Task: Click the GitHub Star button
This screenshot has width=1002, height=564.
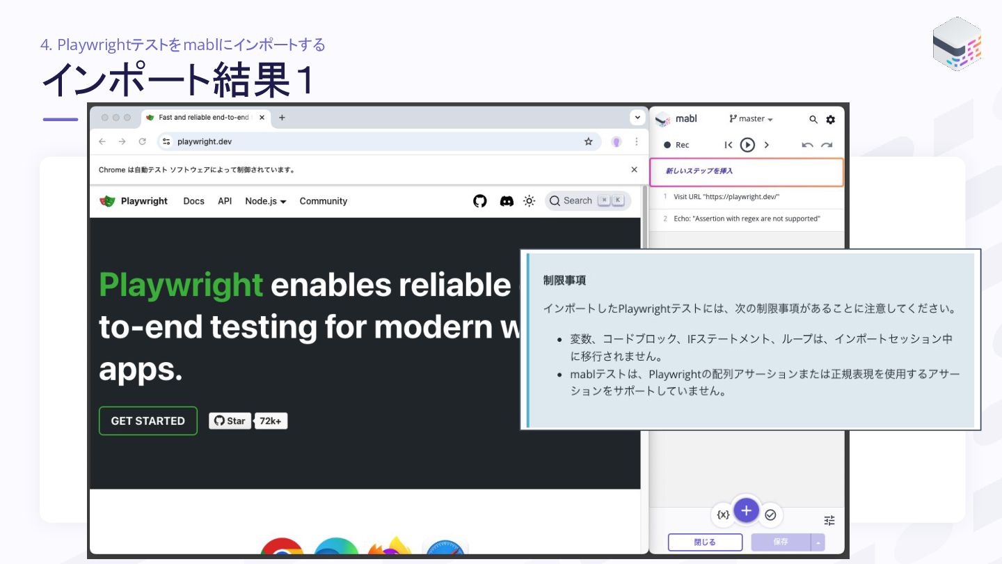Action: click(230, 421)
